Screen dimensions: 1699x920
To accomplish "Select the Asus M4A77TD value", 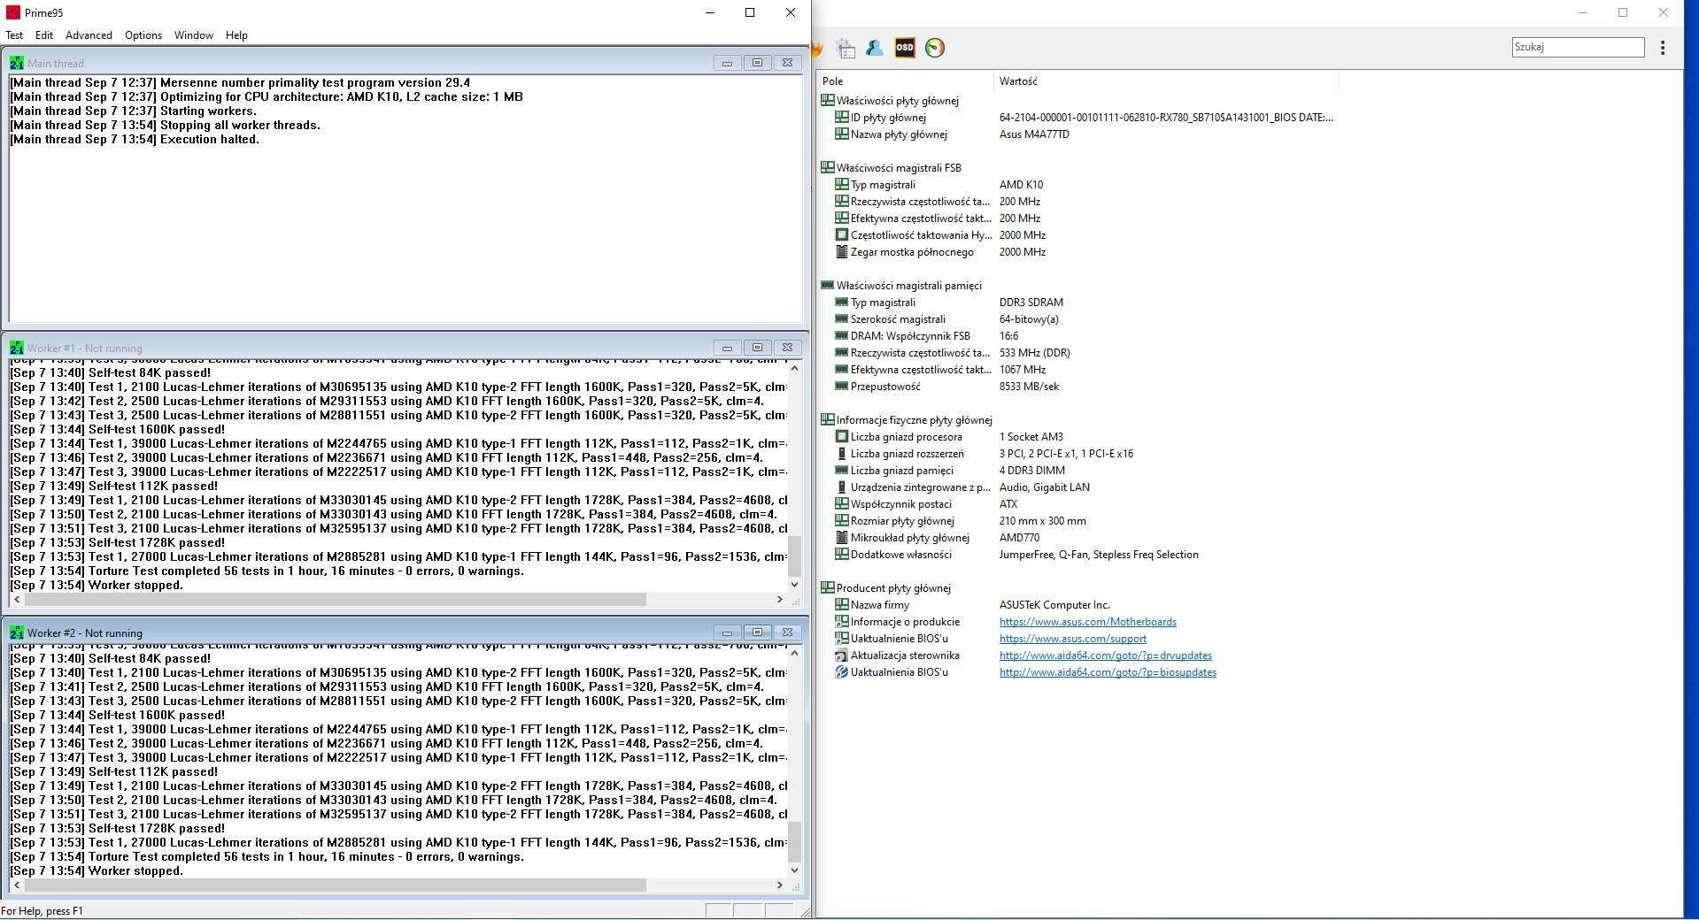I will click(x=1034, y=134).
